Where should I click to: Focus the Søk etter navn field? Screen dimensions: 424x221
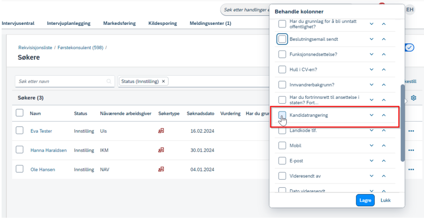[65, 81]
